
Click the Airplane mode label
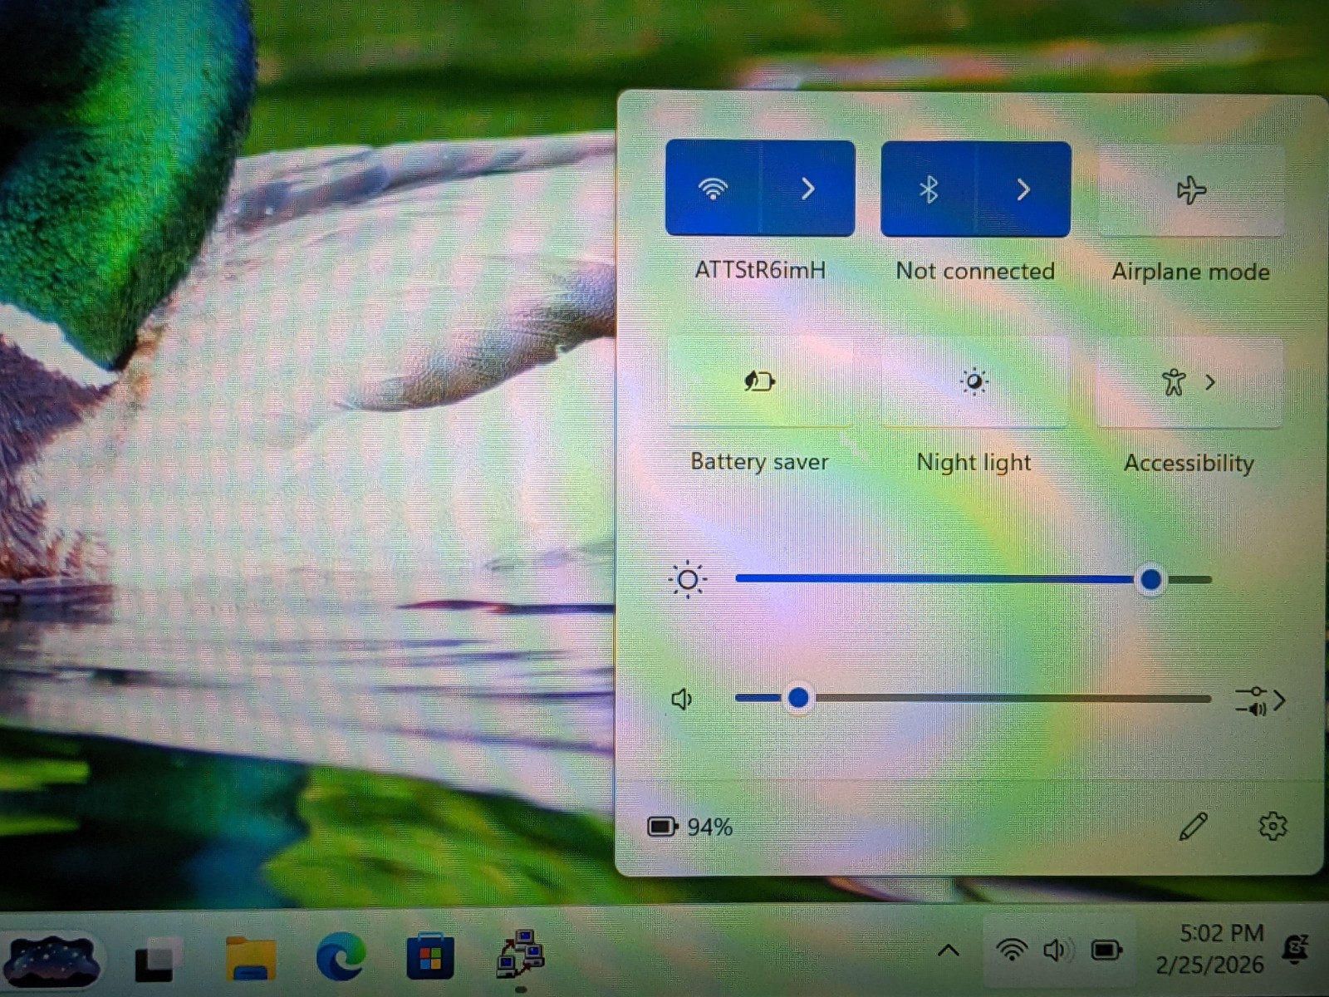[x=1190, y=272]
